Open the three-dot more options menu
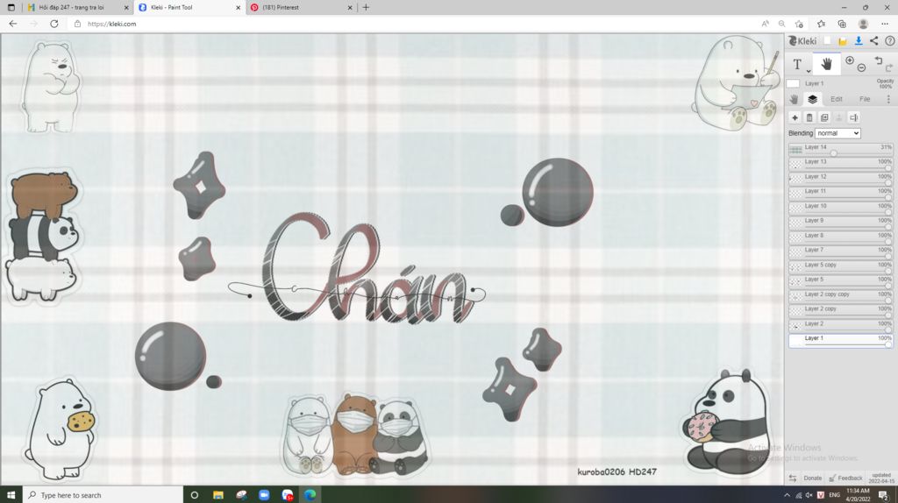Image resolution: width=898 pixels, height=503 pixels. 889,99
